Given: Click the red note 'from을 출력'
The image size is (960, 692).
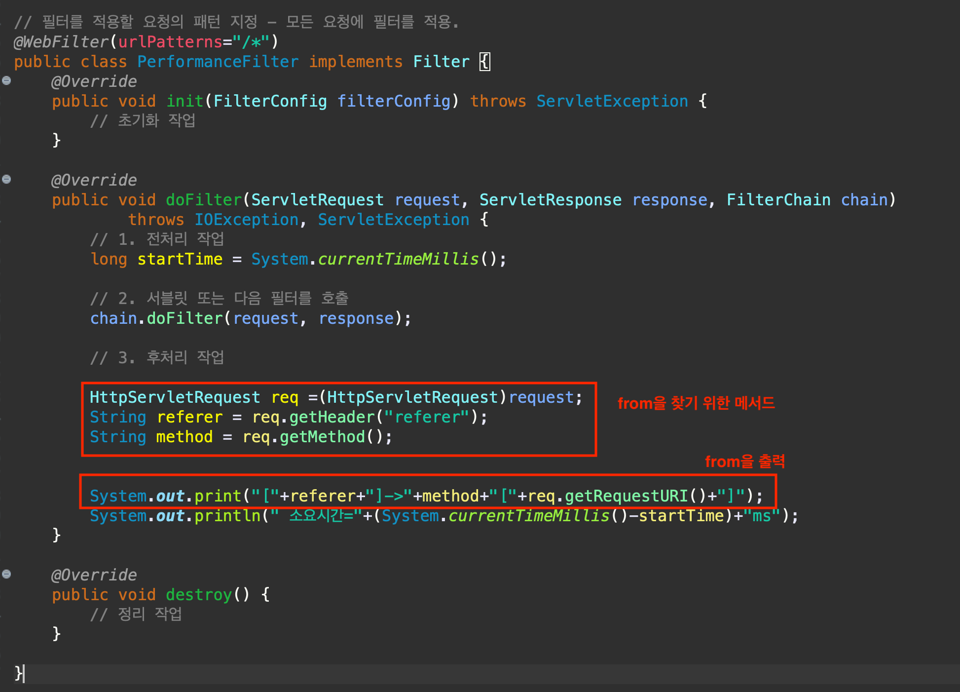Looking at the screenshot, I should point(744,461).
